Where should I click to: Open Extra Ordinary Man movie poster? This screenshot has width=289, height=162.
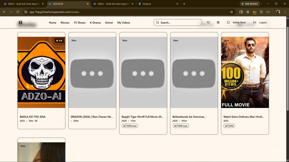tap(245, 72)
